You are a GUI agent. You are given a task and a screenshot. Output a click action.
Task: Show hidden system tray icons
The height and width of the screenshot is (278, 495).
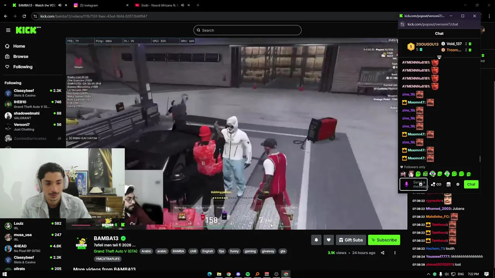tap(428, 274)
